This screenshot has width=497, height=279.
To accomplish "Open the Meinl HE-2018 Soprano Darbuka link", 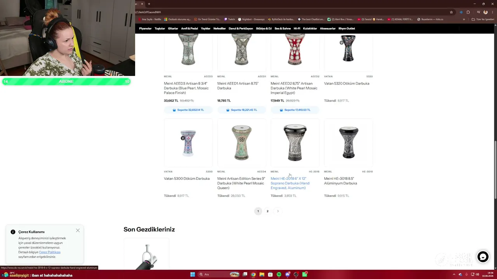I will [x=290, y=183].
